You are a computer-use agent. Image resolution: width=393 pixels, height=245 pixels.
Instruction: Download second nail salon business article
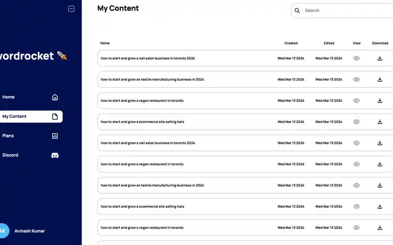click(380, 143)
